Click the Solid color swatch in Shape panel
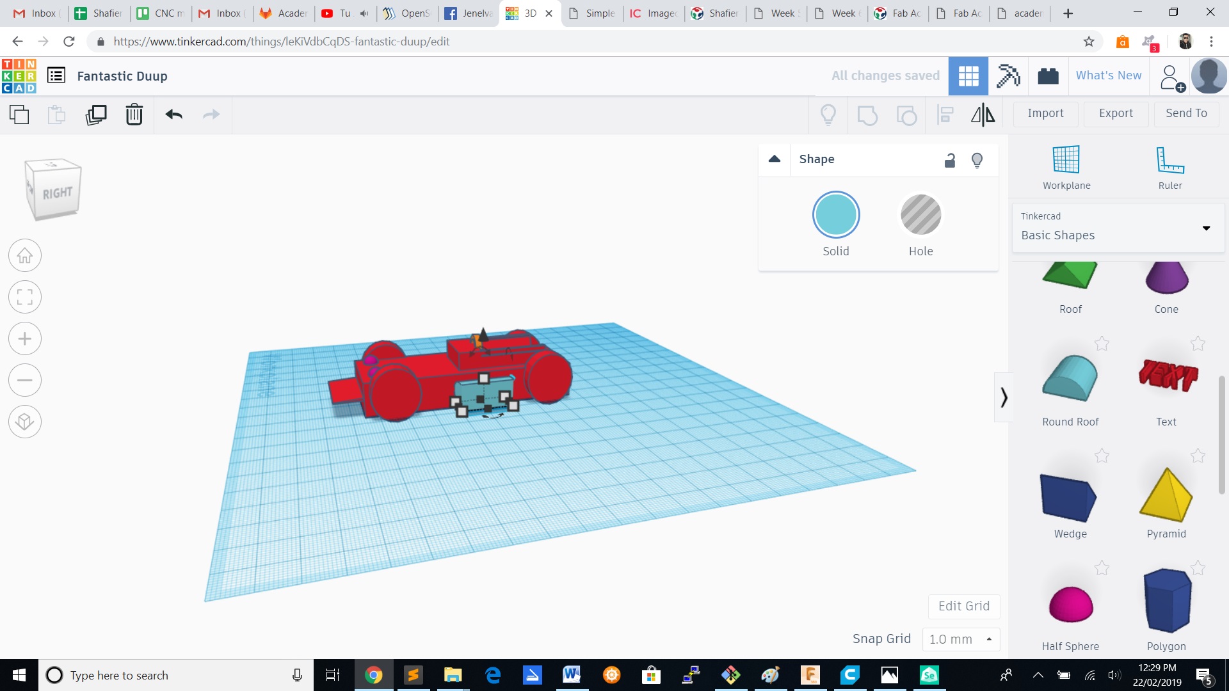This screenshot has width=1229, height=691. (x=835, y=214)
